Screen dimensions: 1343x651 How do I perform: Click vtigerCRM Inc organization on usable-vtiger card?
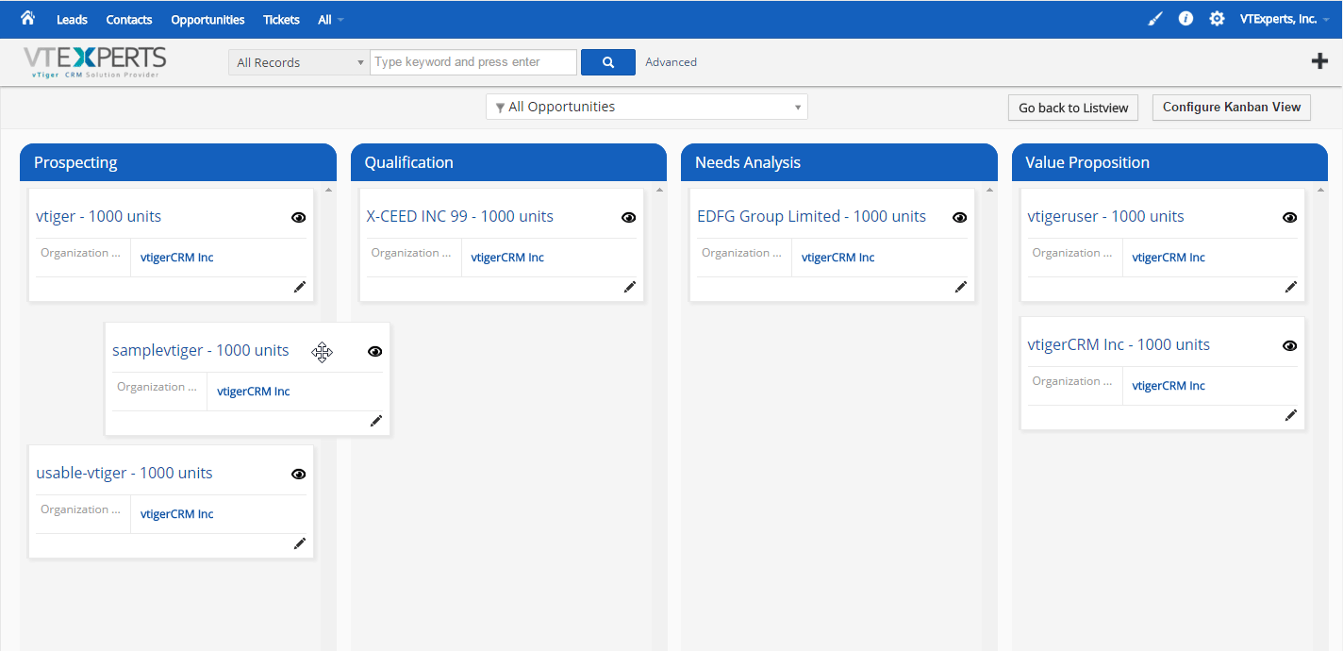tap(177, 514)
